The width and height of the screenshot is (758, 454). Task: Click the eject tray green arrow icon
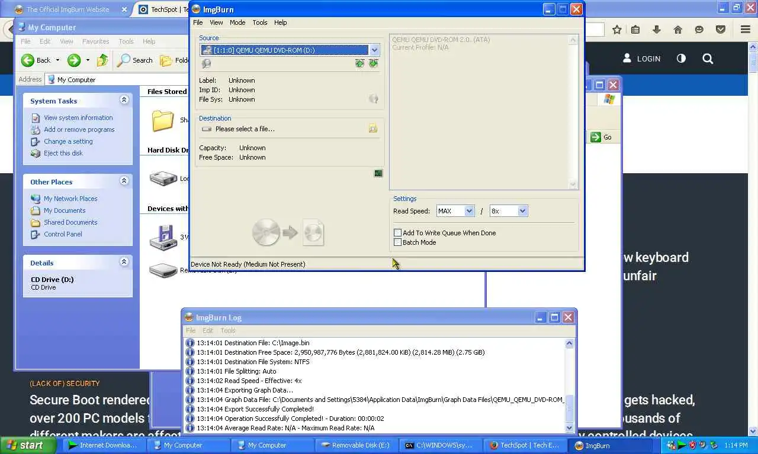(x=373, y=63)
